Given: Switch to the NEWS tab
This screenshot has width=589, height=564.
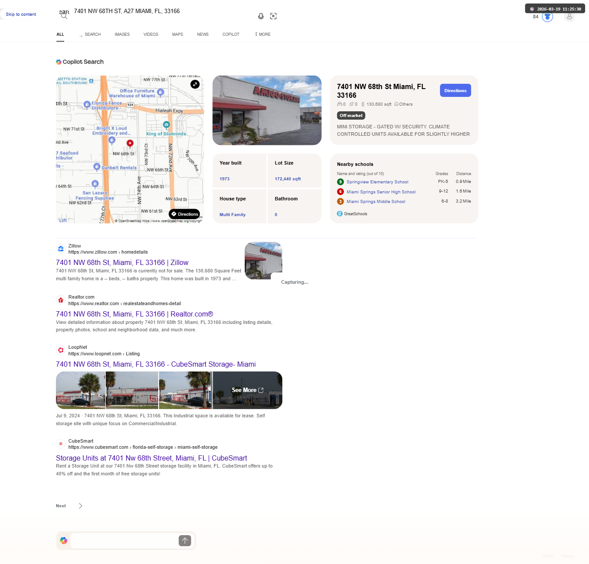Looking at the screenshot, I should click(203, 34).
